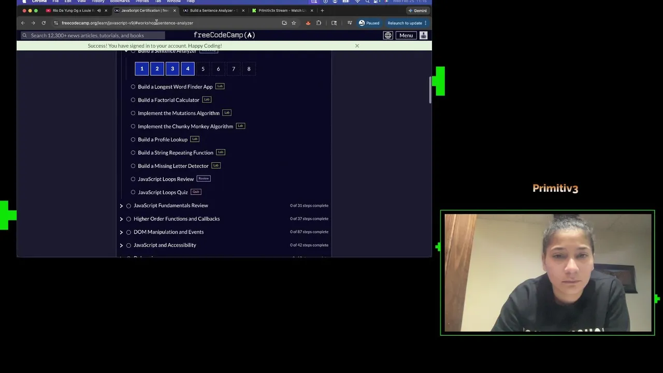Open Build a String Repeating Function

point(176,153)
